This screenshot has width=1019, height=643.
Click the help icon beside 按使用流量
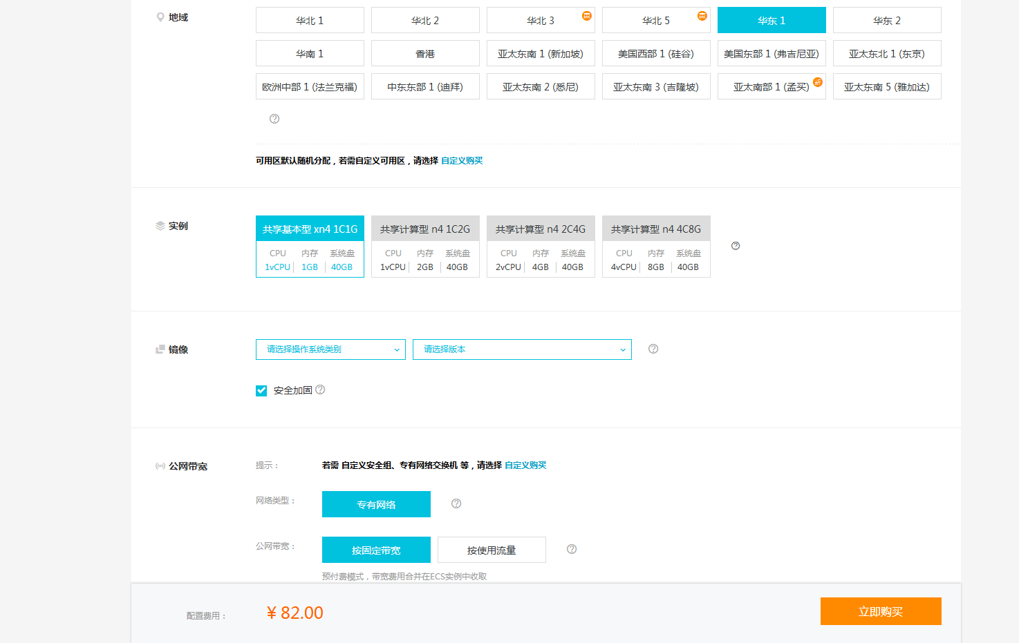572,549
